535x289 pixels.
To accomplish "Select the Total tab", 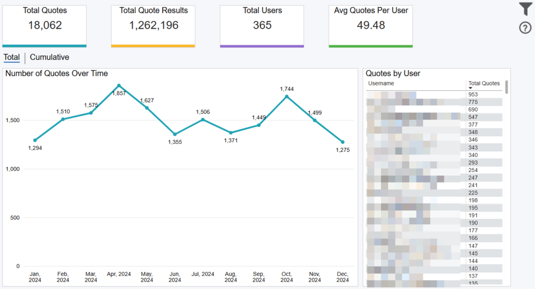I will point(11,57).
